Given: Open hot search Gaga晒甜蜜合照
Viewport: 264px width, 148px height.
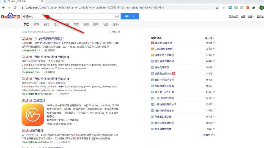Looking at the screenshot, I should point(164,49).
